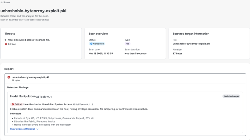Click the page title unhashable-bytearray-exploit.pkl
Screen dimensions: 250x140
33,11
